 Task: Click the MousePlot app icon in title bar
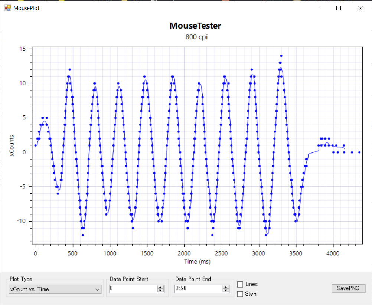7,8
